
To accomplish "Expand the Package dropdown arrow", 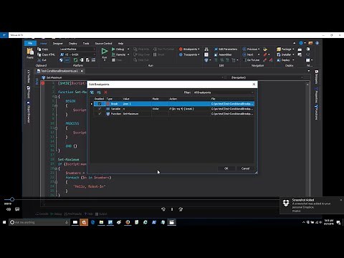I will pyautogui.click(x=293, y=49).
